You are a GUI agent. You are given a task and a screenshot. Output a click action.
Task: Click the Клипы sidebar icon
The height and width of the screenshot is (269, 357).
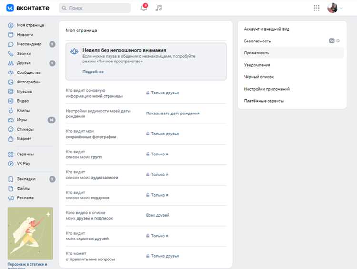10,111
